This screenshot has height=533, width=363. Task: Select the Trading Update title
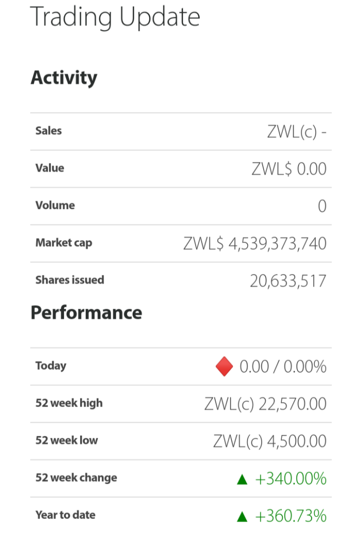point(115,17)
